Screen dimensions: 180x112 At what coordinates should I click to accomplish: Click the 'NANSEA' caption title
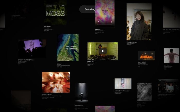[98, 29]
